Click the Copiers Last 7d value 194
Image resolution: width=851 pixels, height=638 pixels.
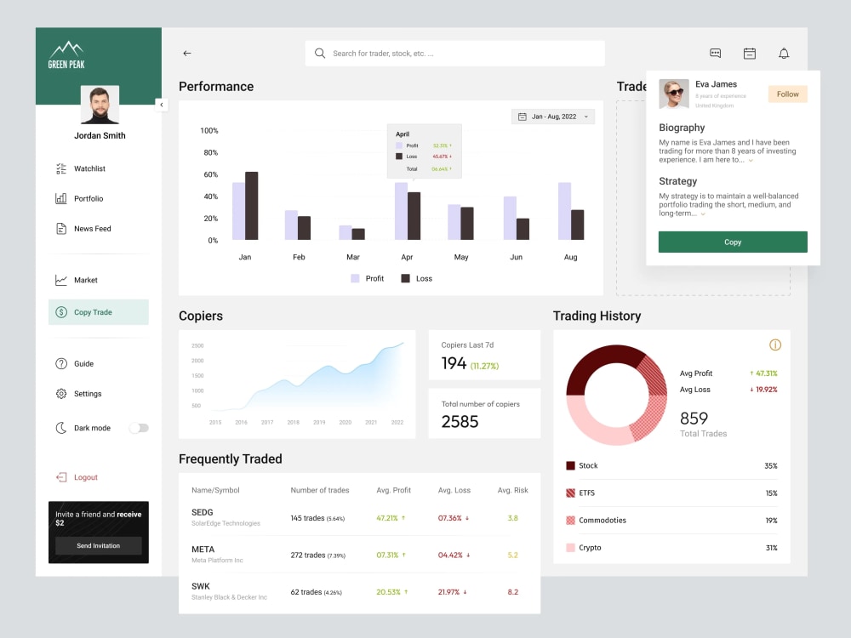(454, 363)
